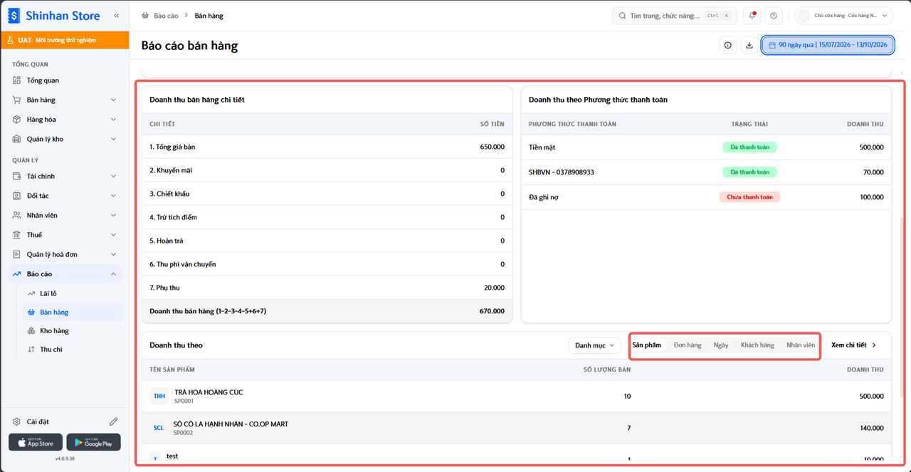
Task: Select the Kho hàng report icon
Action: click(x=31, y=331)
